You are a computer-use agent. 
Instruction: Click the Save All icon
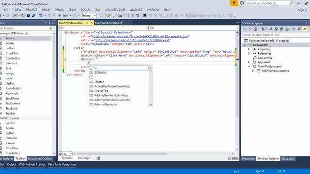click(33, 15)
